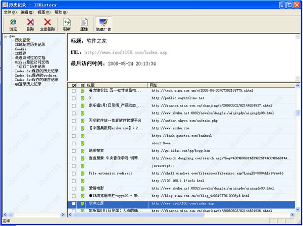Open the 文件 menu
303x226 pixels.
coord(10,12)
